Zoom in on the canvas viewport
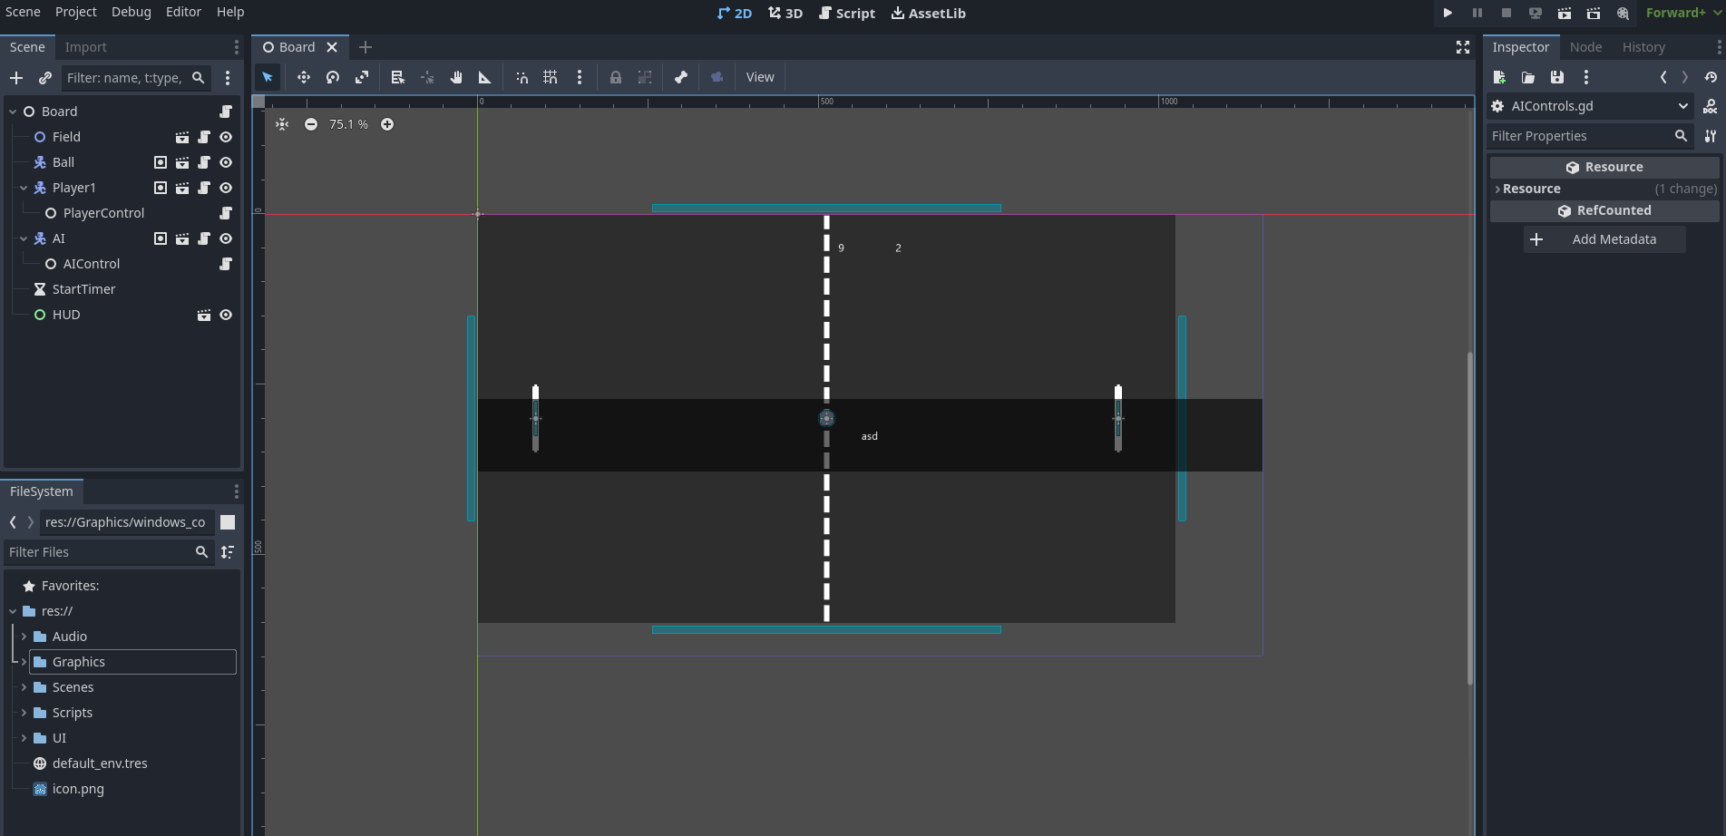 (x=387, y=124)
